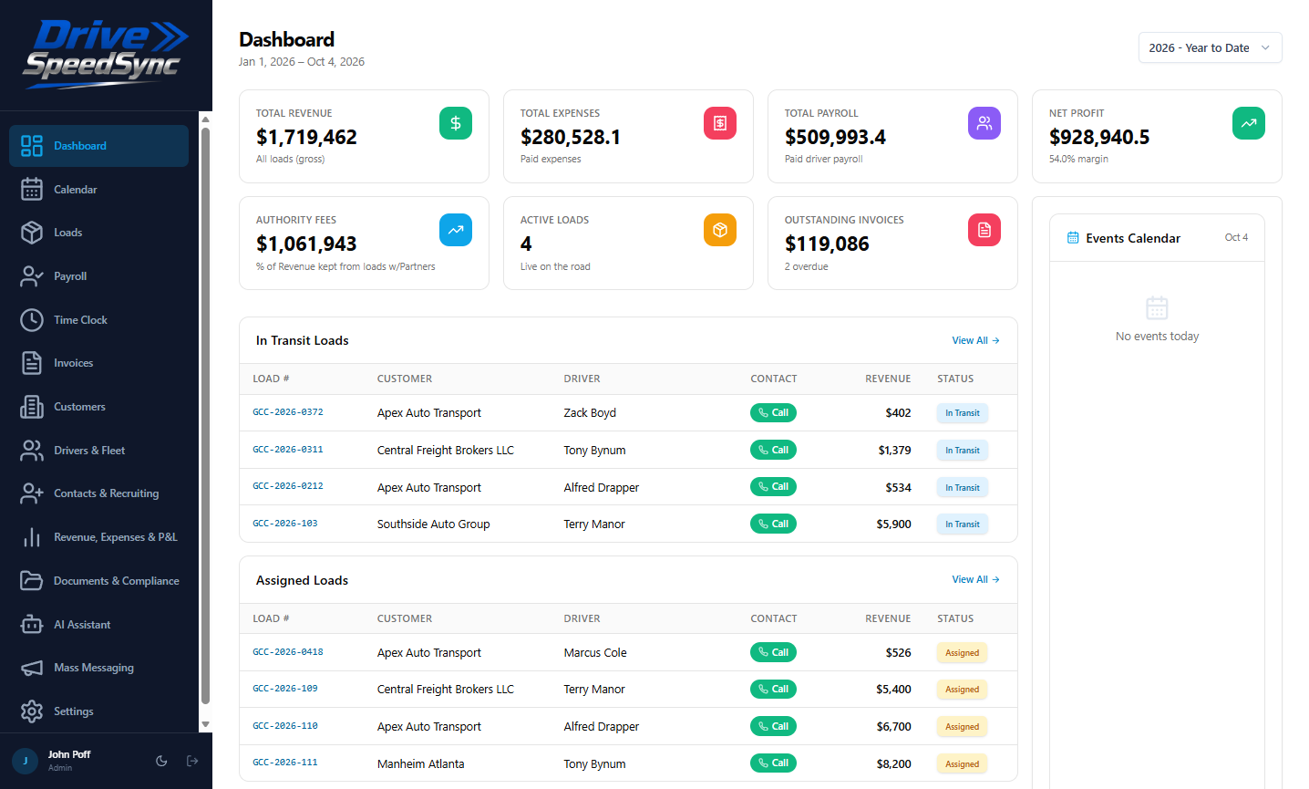Screen dimensions: 1309x789
Task: Toggle dark mode with the moon icon
Action: pyautogui.click(x=161, y=761)
